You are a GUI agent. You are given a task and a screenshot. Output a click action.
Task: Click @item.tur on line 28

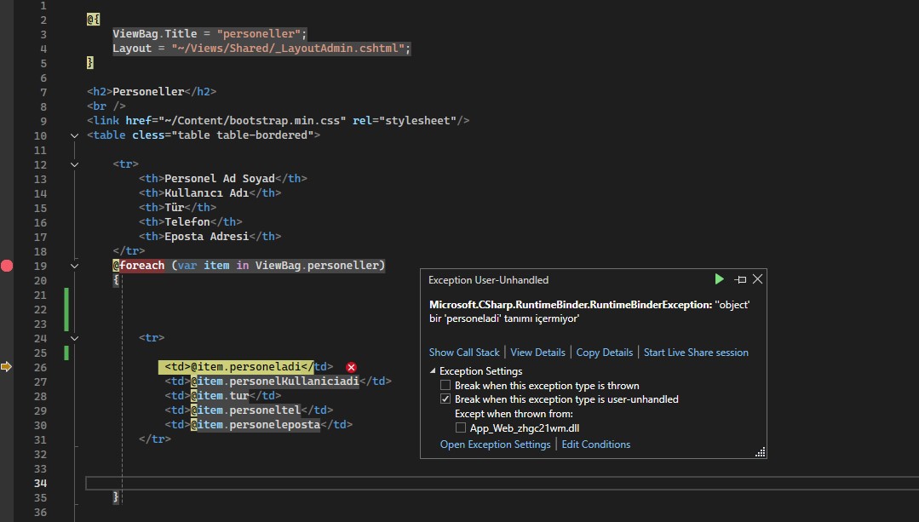pos(220,395)
